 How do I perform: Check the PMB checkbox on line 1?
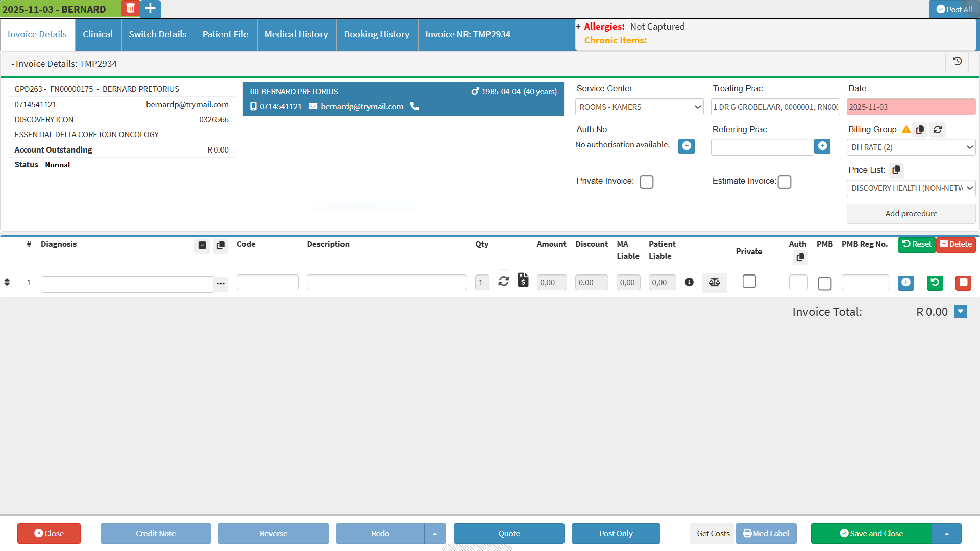point(824,284)
